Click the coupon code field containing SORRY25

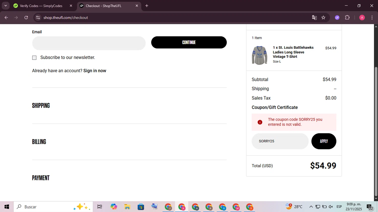[280, 141]
